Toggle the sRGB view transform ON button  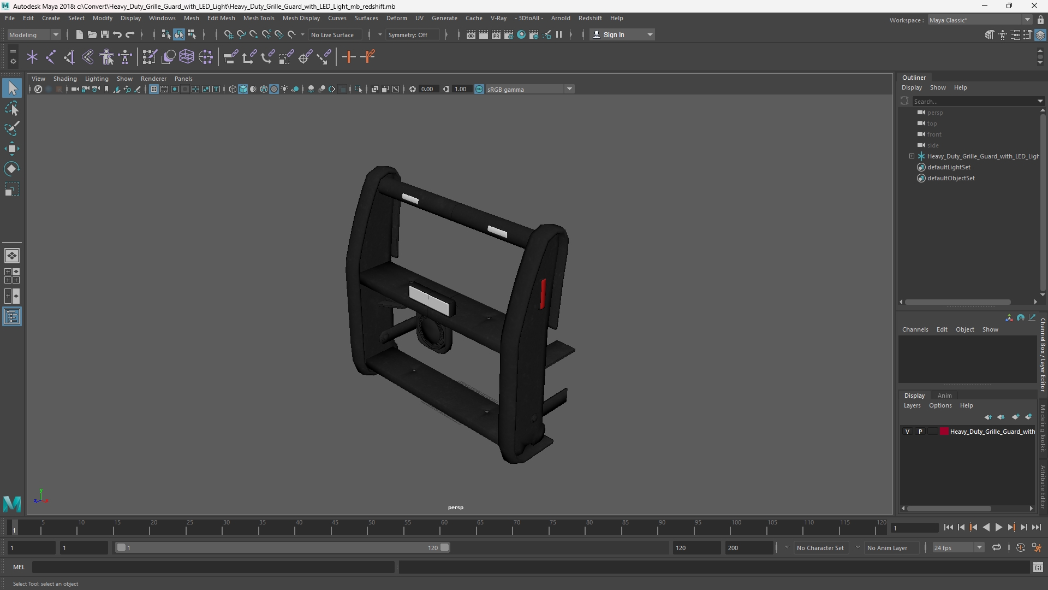coord(479,90)
